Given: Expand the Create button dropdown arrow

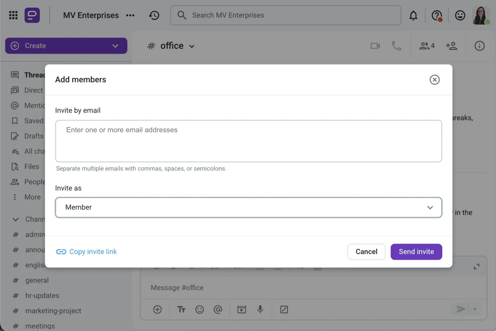Looking at the screenshot, I should (115, 46).
